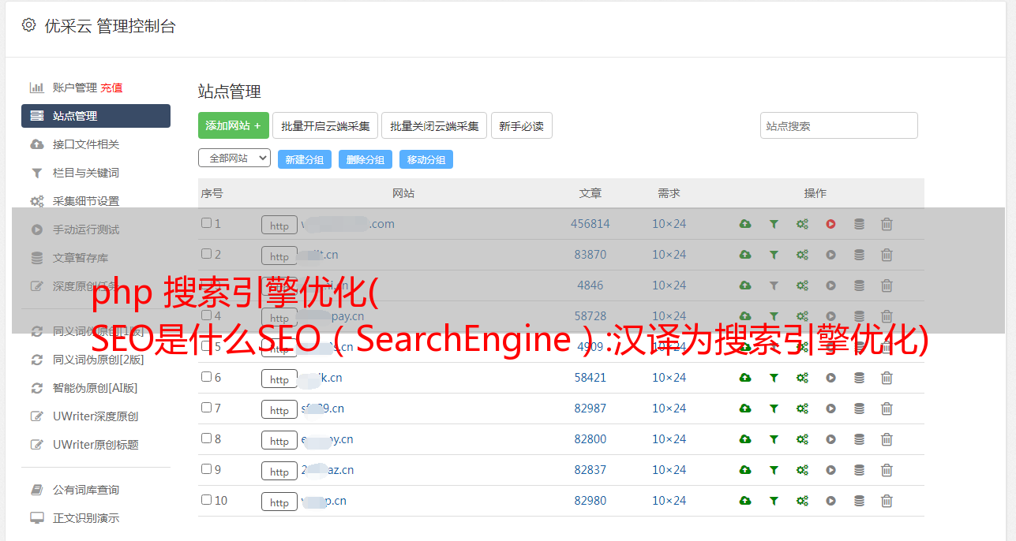Screen dimensions: 1016x541
Task: Click gears settings icon in row 7
Action: tap(802, 409)
